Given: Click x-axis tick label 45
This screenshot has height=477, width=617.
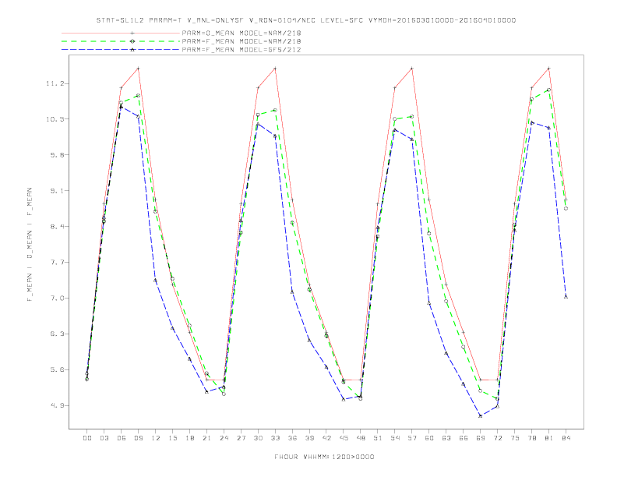Looking at the screenshot, I should [344, 438].
